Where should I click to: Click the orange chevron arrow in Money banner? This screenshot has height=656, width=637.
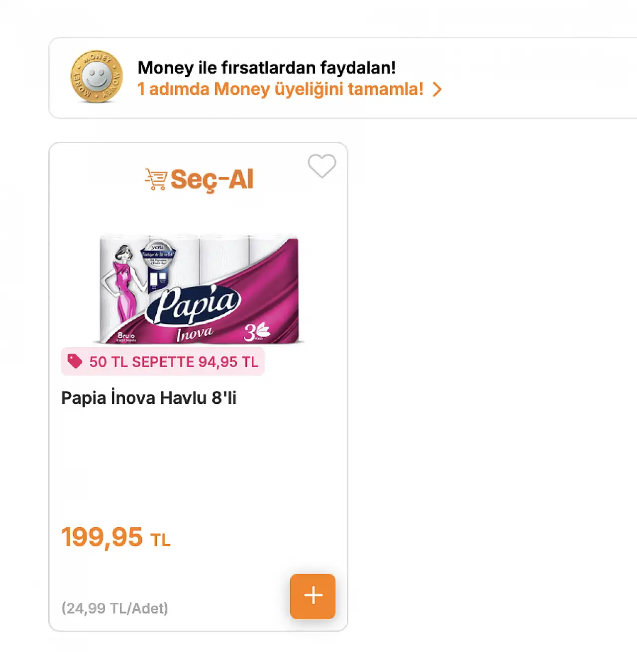tap(437, 90)
